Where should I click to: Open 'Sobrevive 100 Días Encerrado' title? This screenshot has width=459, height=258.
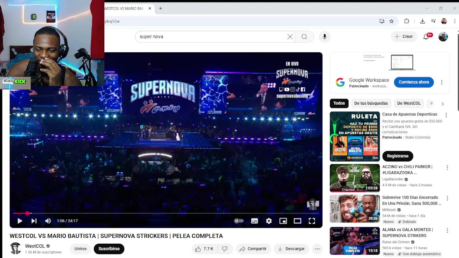(412, 200)
